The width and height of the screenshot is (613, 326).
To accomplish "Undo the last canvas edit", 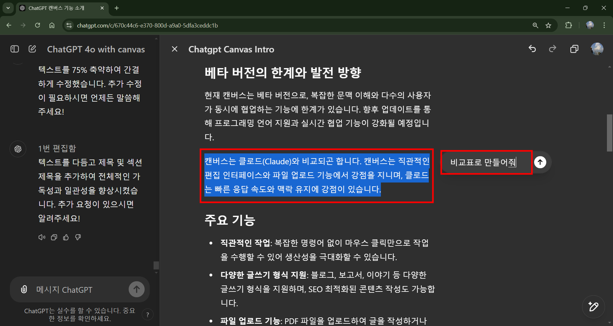I will click(532, 49).
